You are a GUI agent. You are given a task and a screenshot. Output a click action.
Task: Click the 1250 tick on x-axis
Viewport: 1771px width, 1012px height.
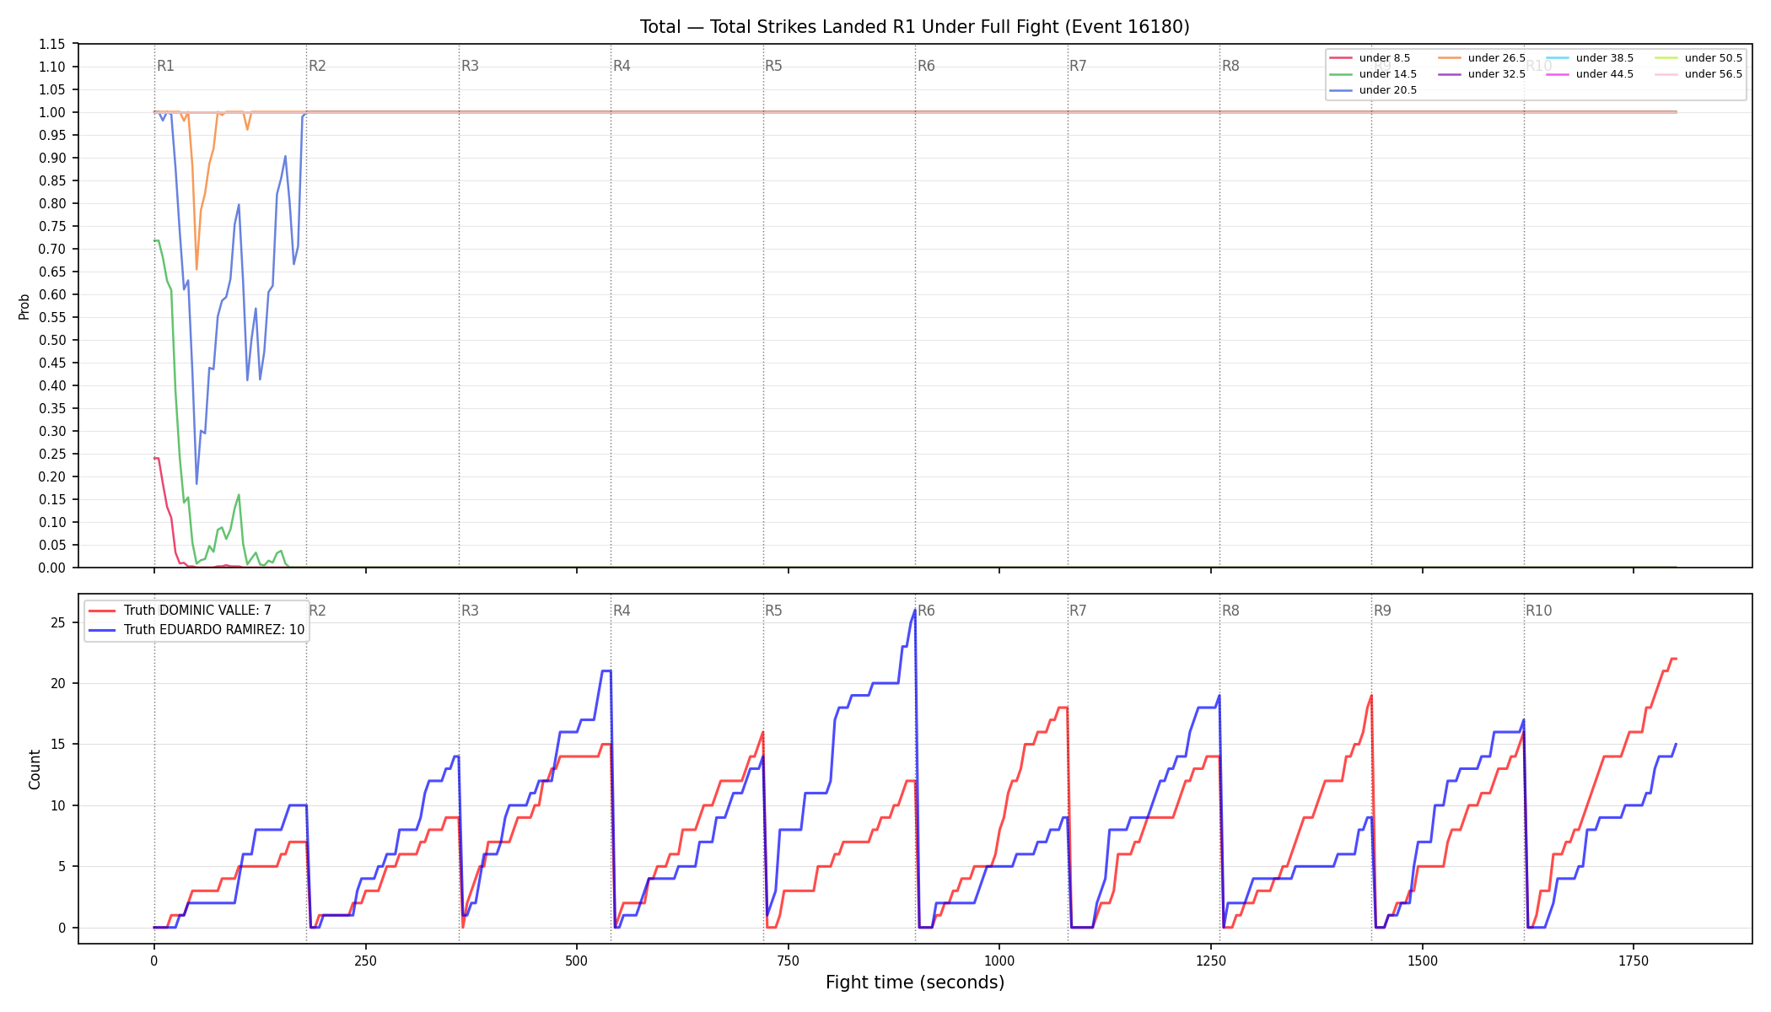[1211, 961]
